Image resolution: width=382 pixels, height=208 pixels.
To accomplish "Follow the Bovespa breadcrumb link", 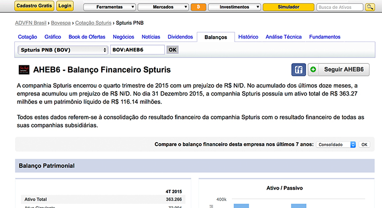I will (x=61, y=23).
